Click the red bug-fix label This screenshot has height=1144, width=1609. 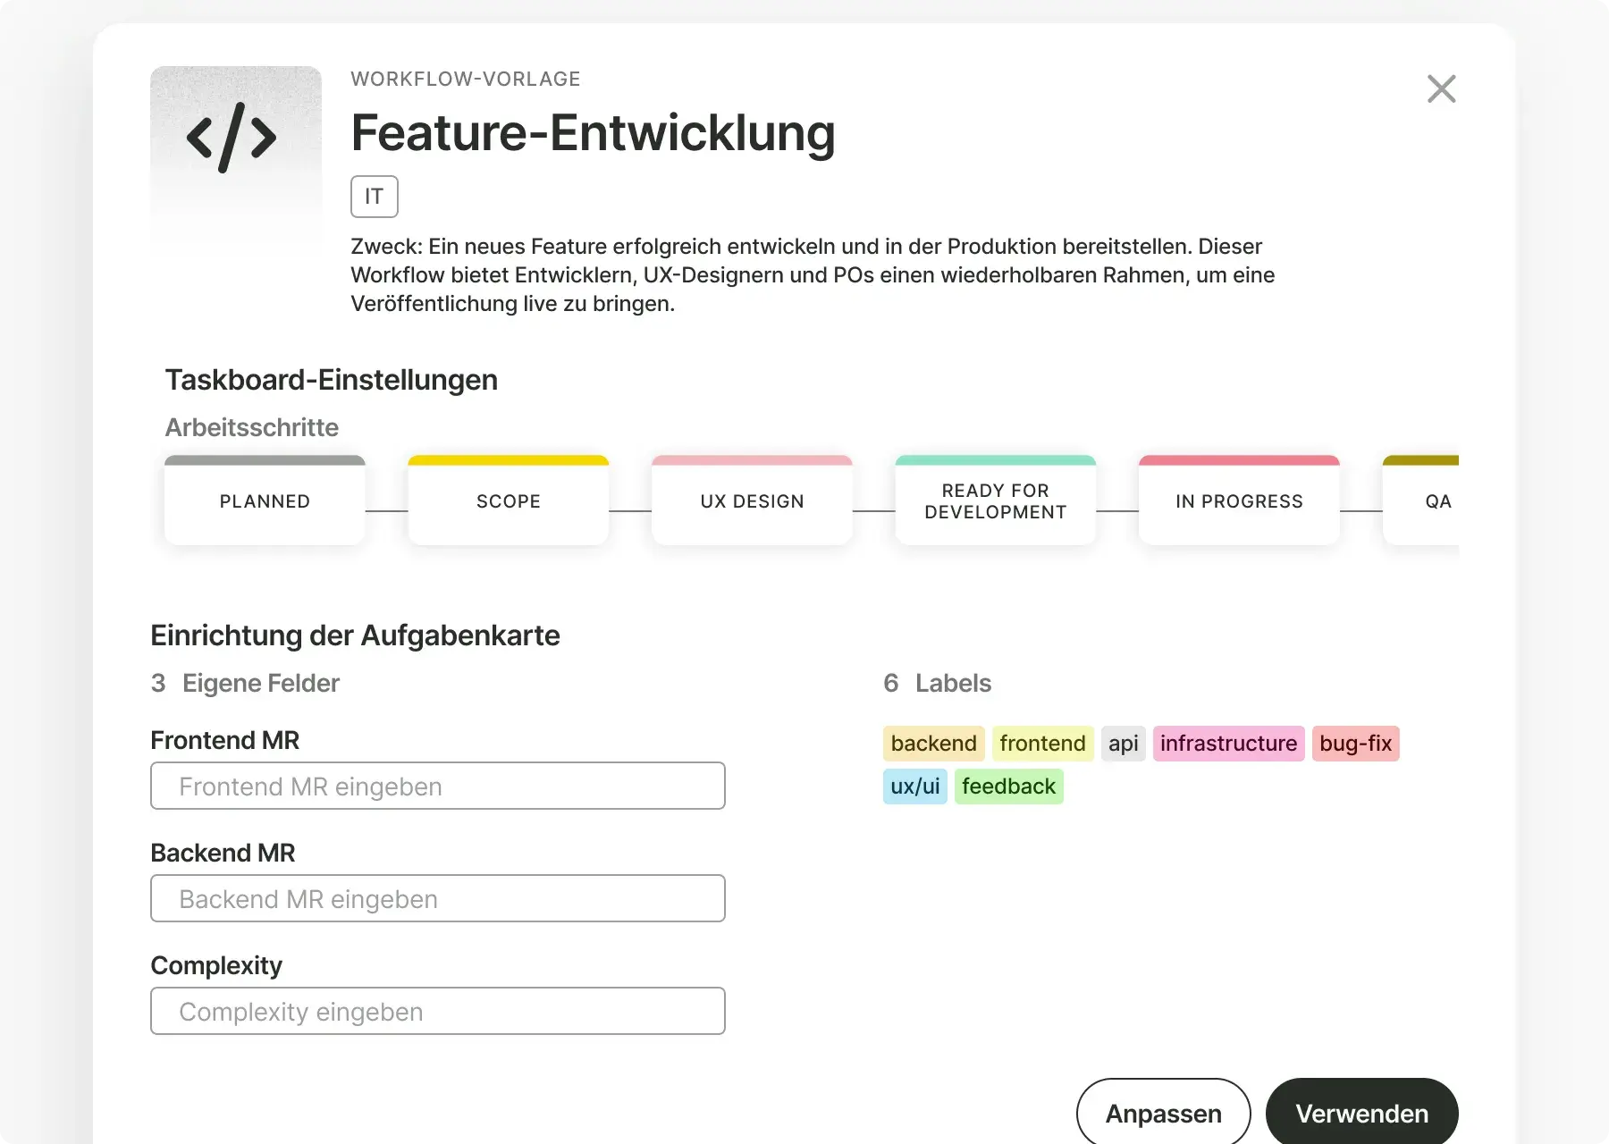[x=1355, y=744]
